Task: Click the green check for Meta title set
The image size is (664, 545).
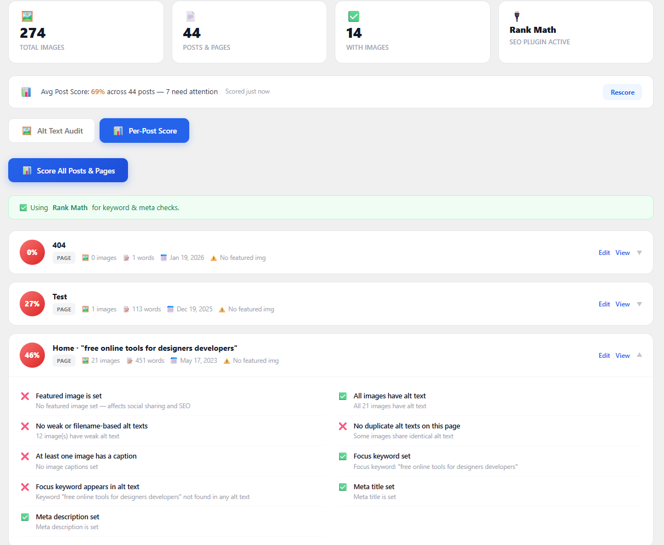Action: click(x=343, y=487)
